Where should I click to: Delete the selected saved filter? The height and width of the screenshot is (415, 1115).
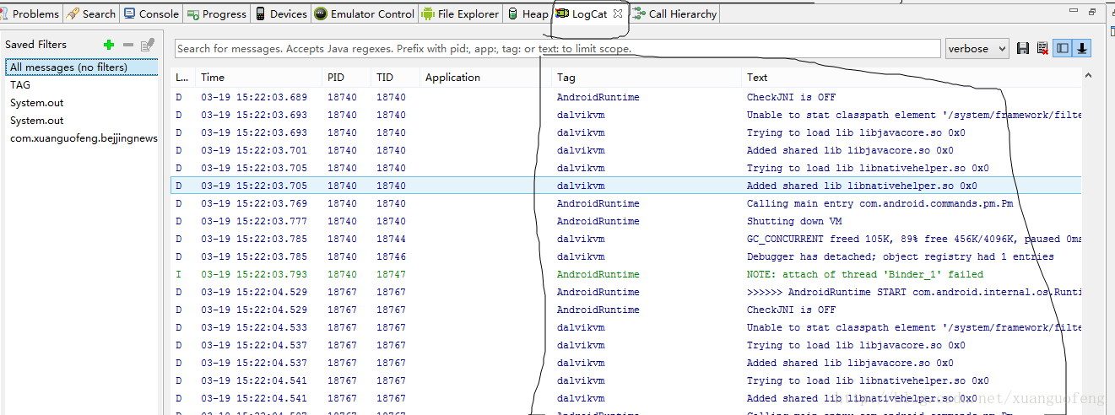pyautogui.click(x=128, y=45)
